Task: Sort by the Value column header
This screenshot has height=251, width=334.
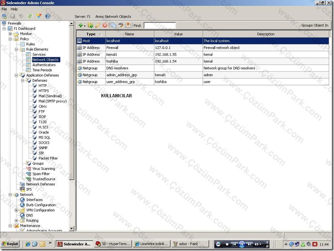Action: click(x=178, y=34)
